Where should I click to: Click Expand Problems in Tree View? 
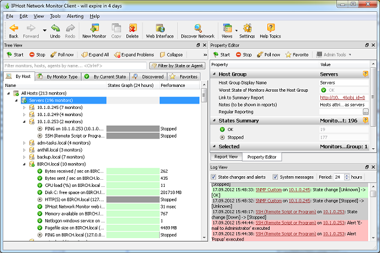pyautogui.click(x=134, y=55)
